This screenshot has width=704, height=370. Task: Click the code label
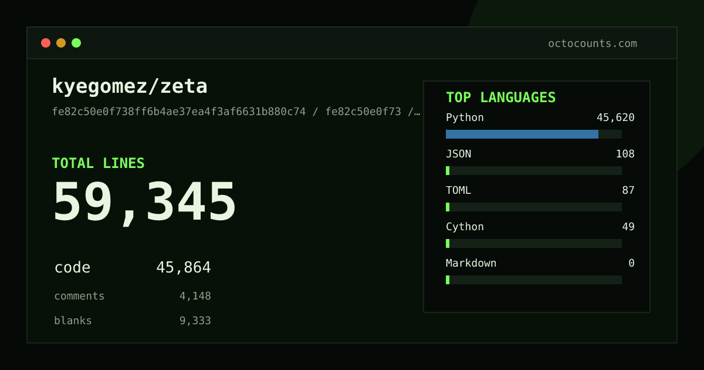point(72,268)
